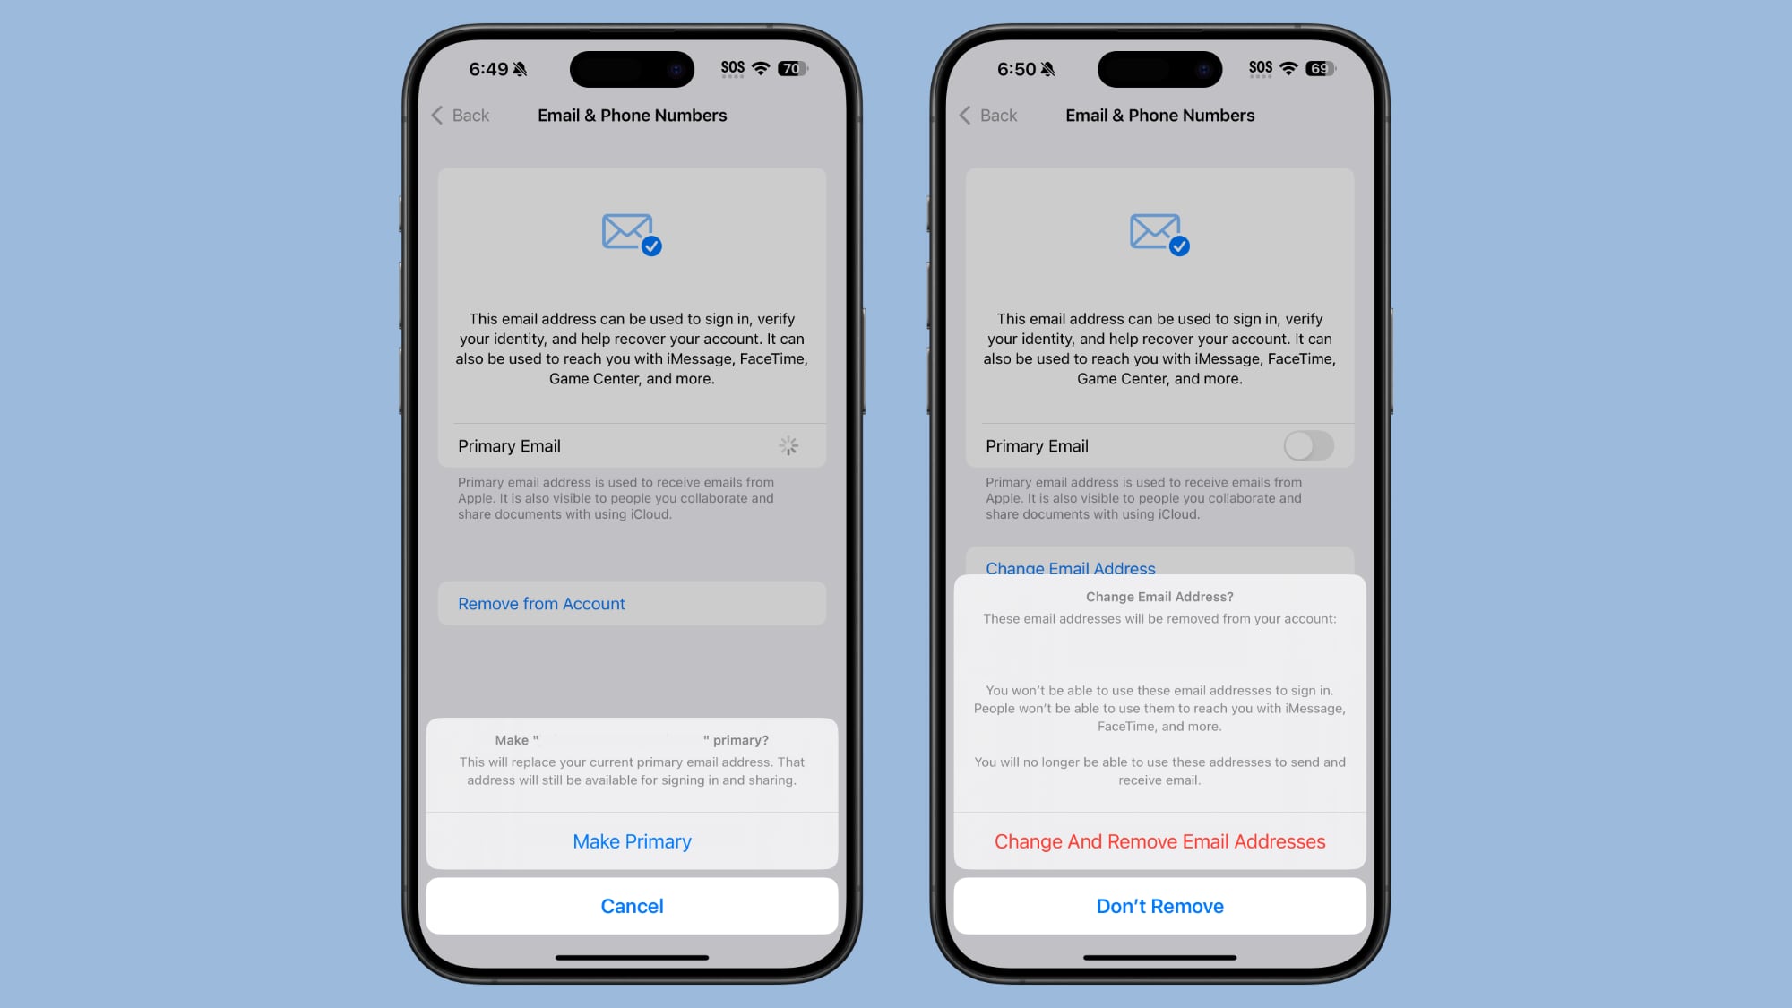Expand Email & Phone Numbers settings header

point(632,115)
